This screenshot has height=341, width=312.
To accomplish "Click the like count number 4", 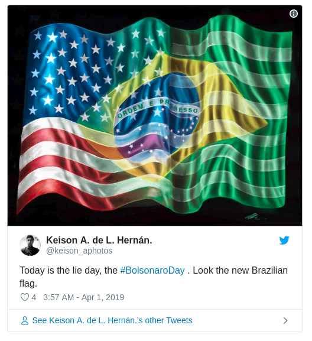I will point(34,297).
